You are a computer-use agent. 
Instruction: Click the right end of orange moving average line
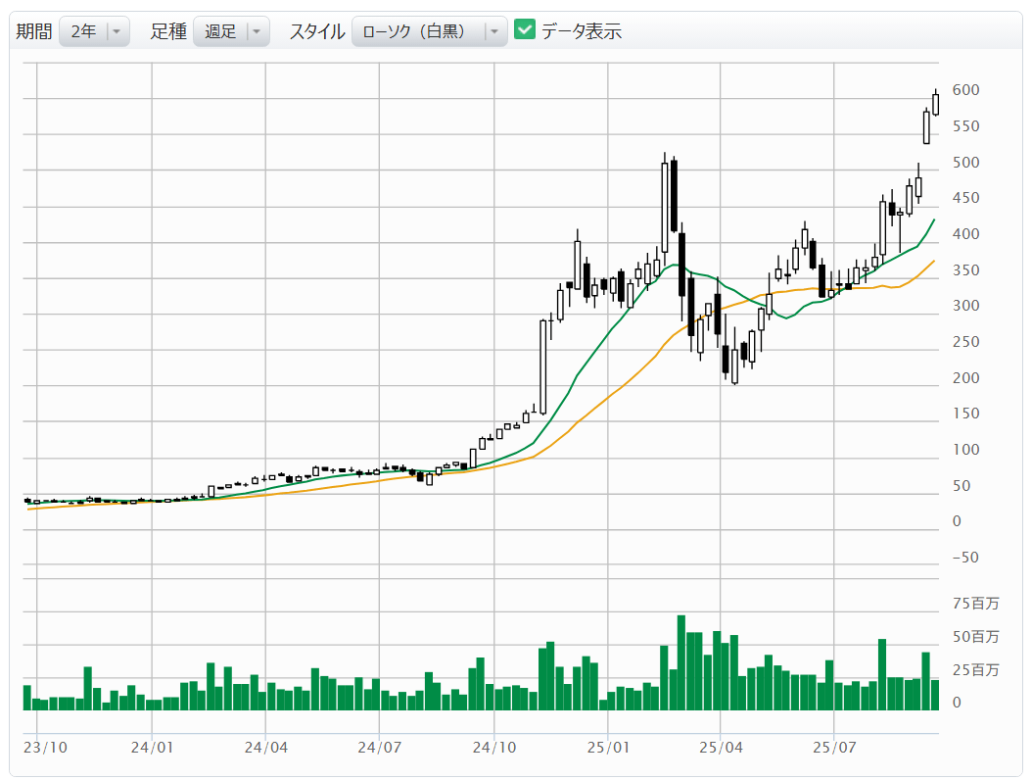click(933, 262)
